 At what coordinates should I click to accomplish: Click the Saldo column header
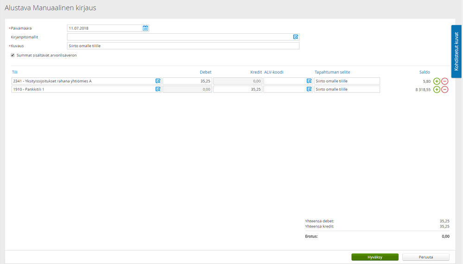[425, 72]
